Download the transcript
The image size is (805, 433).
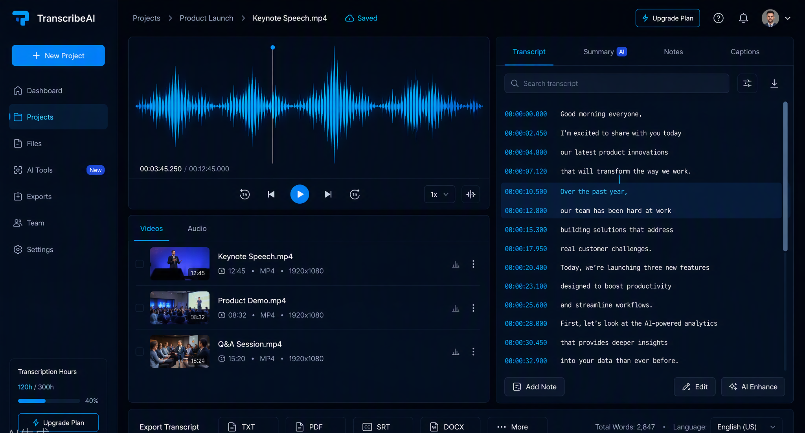[x=774, y=83]
